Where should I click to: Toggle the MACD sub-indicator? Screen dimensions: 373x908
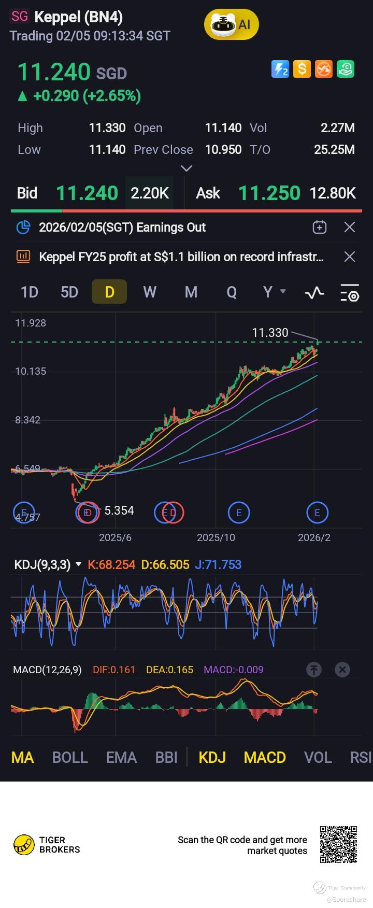(x=265, y=757)
